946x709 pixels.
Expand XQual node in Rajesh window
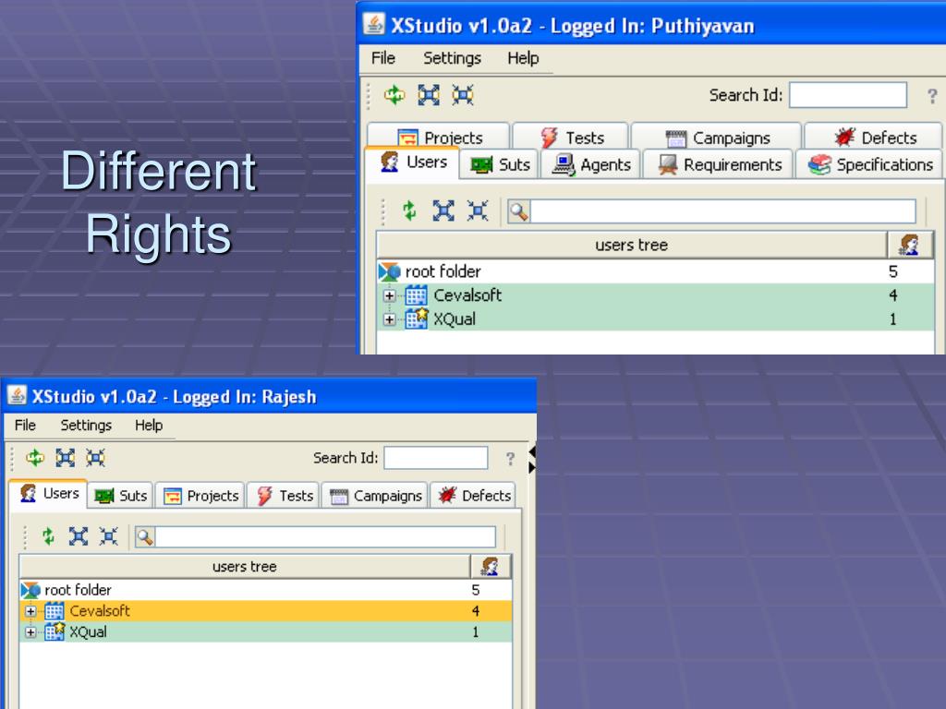30,632
